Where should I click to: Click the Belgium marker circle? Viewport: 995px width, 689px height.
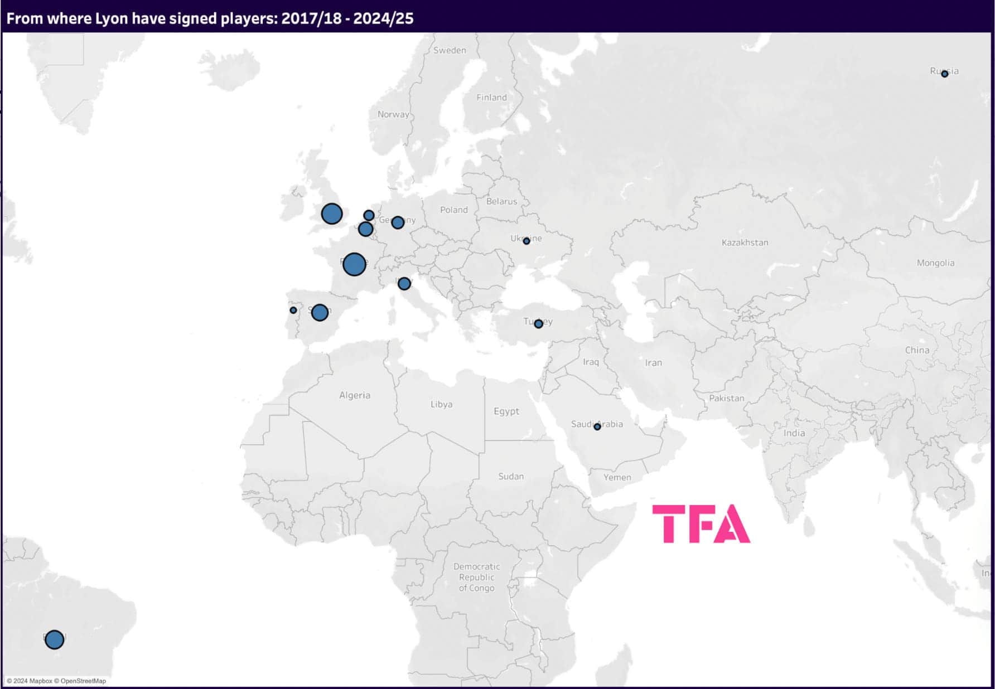coord(365,229)
